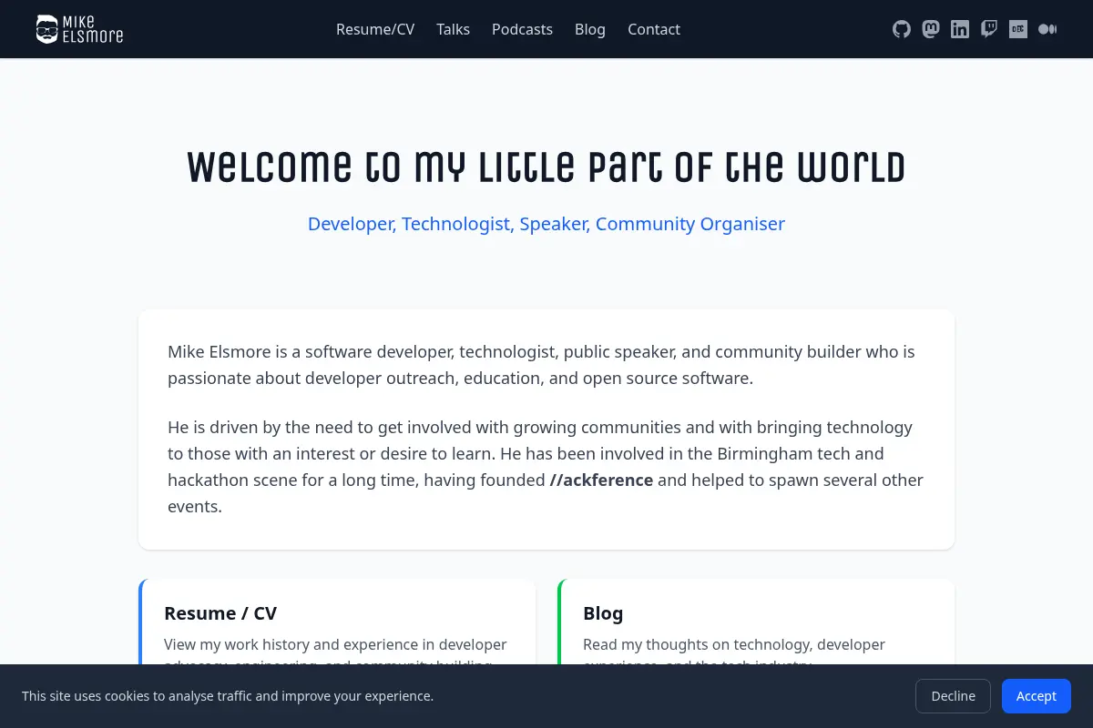1093x728 pixels.
Task: Decline the cookies
Action: [x=953, y=696]
